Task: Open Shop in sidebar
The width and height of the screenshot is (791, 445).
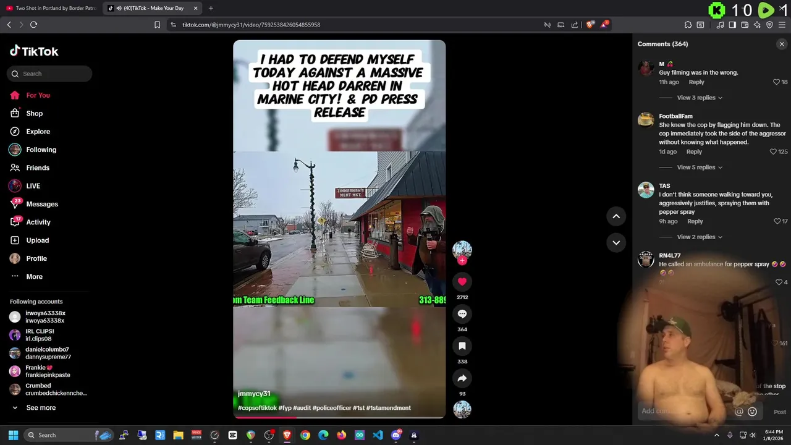Action: tap(35, 113)
